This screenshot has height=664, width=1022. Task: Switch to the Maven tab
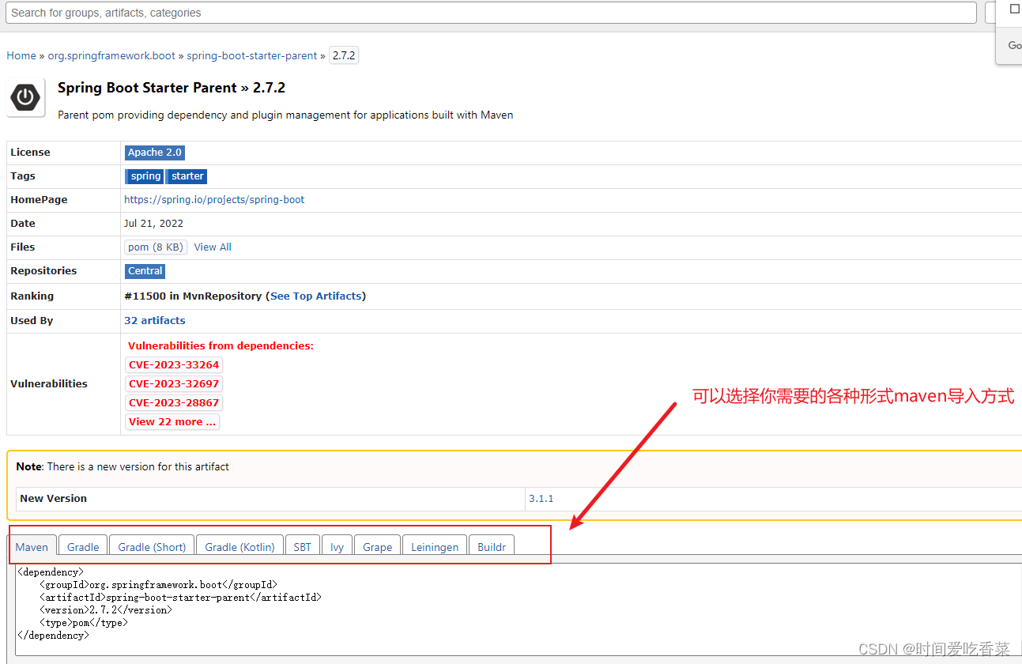point(32,546)
